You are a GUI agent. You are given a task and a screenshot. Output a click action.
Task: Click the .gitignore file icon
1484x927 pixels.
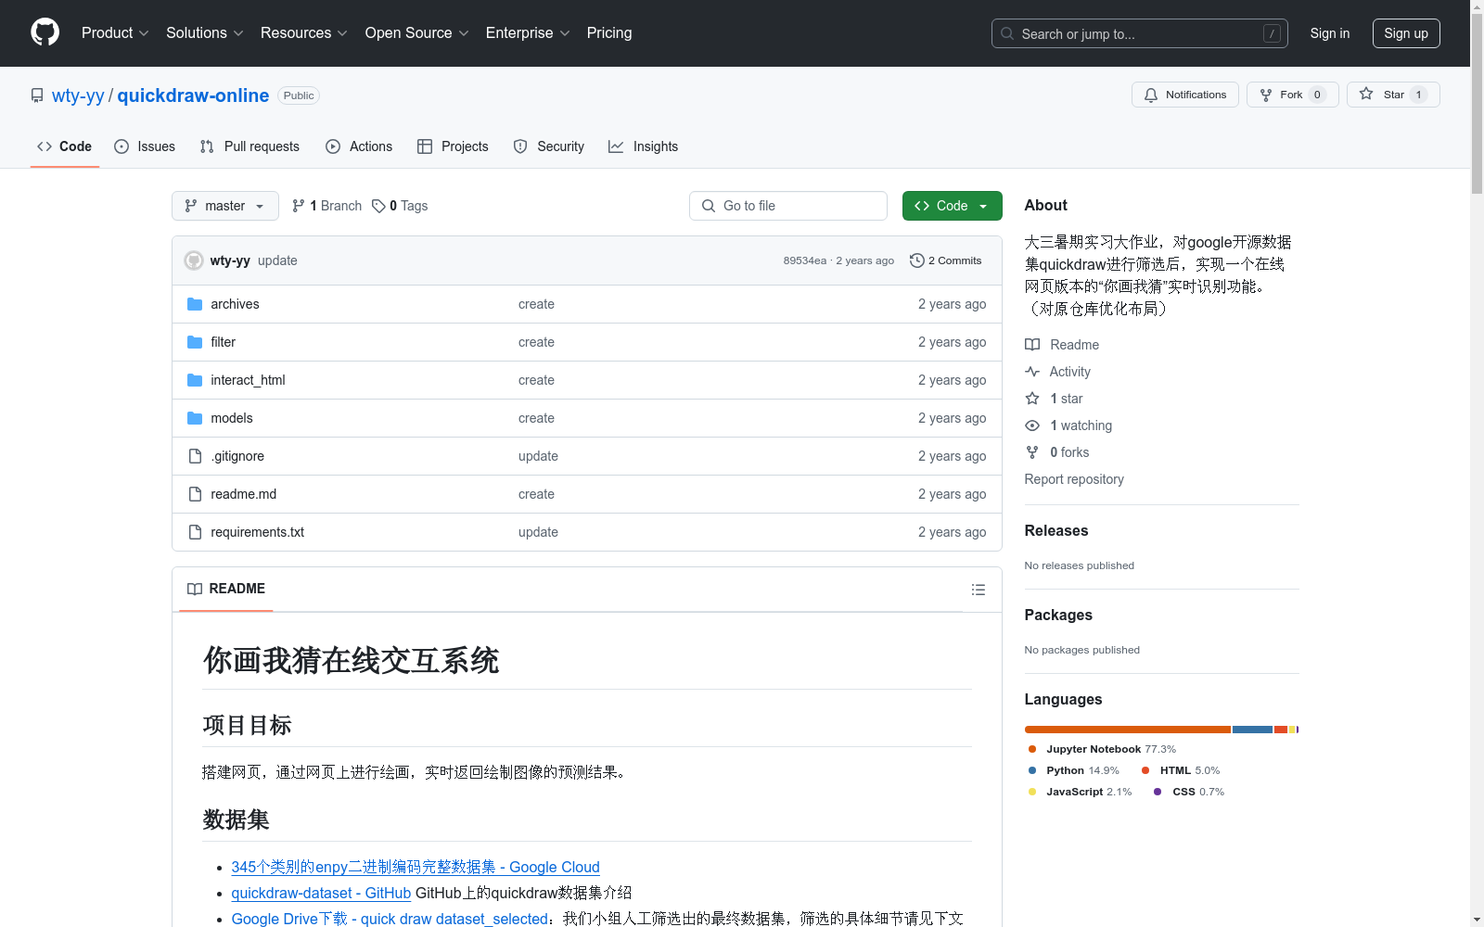pyautogui.click(x=195, y=456)
